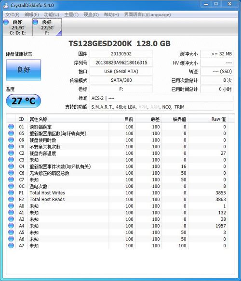The height and width of the screenshot is (281, 241).
Task: Click 已用时间总计 field showing 0 小时
Action: (x=217, y=89)
